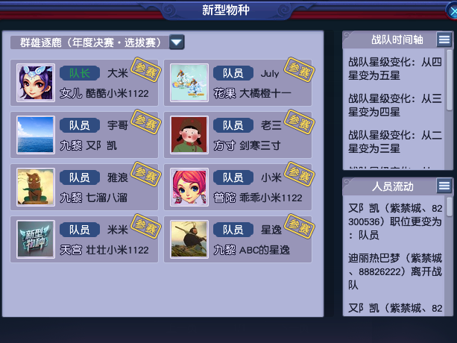Click the 参赛 stamp on 雅浪's card
The width and height of the screenshot is (457, 343).
(145, 174)
